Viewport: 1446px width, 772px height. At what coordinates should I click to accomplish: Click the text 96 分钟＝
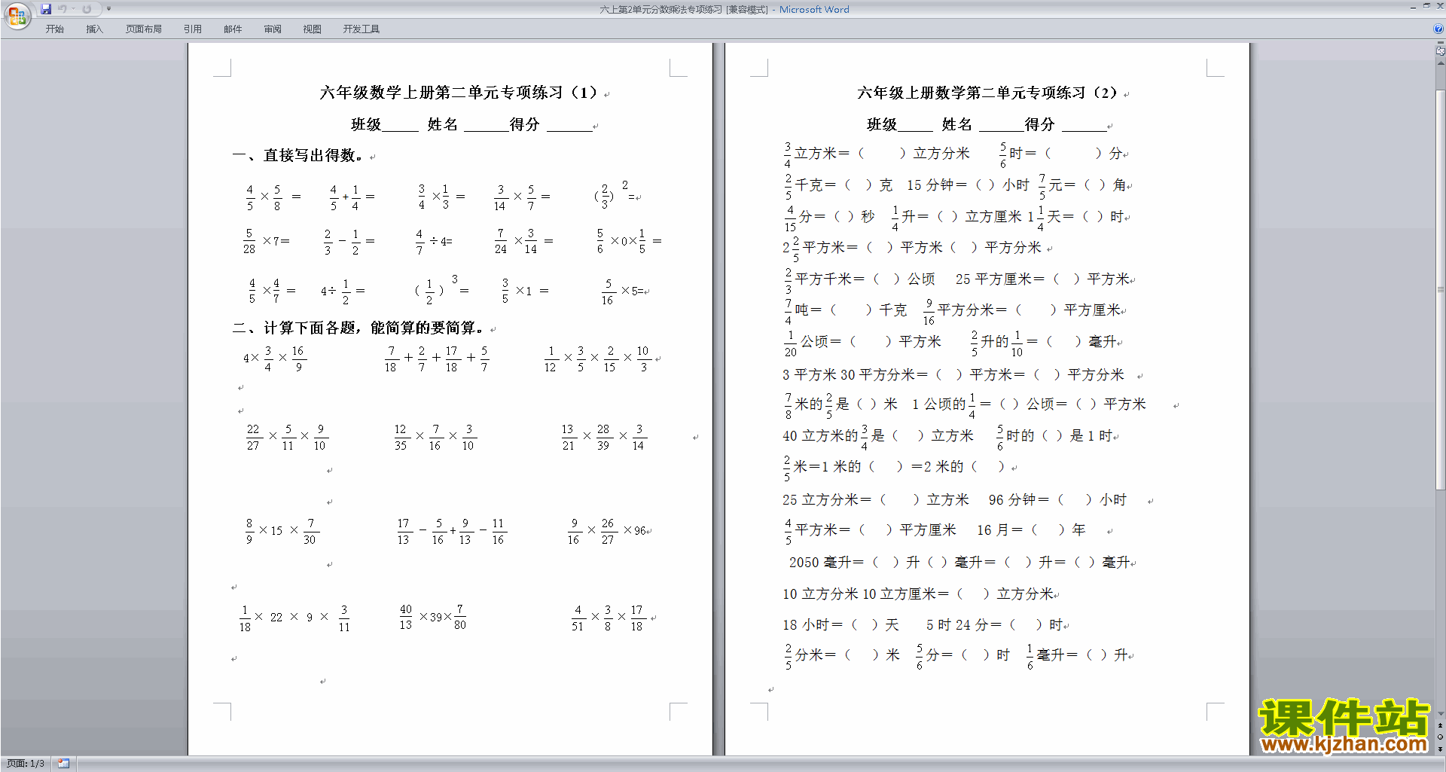tap(1019, 499)
